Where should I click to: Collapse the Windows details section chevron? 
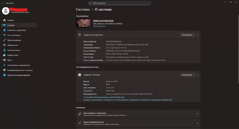tap(197, 75)
